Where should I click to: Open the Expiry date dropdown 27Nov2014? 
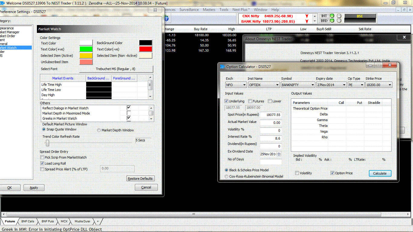tap(331, 85)
